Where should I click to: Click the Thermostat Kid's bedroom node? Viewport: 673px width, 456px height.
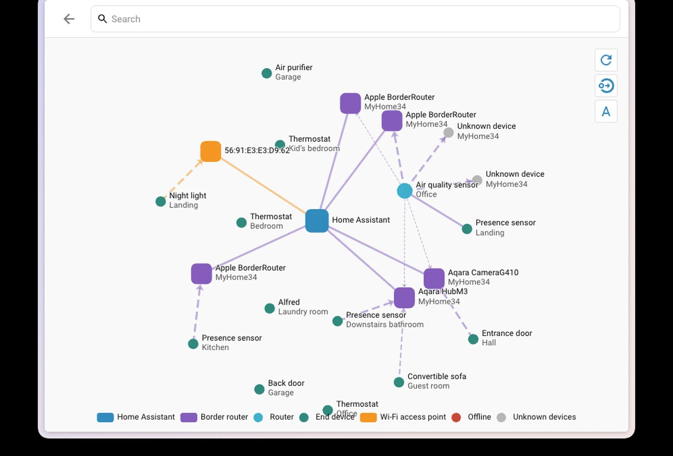[x=280, y=145]
